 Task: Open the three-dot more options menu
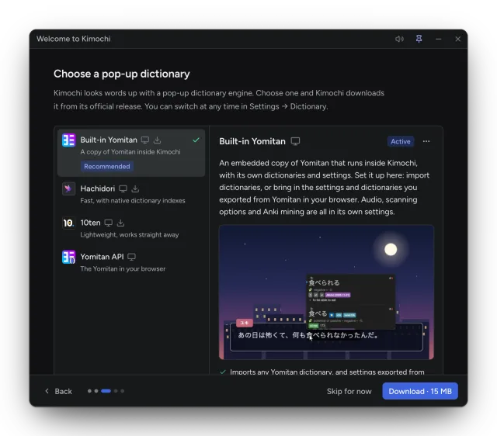pos(426,141)
